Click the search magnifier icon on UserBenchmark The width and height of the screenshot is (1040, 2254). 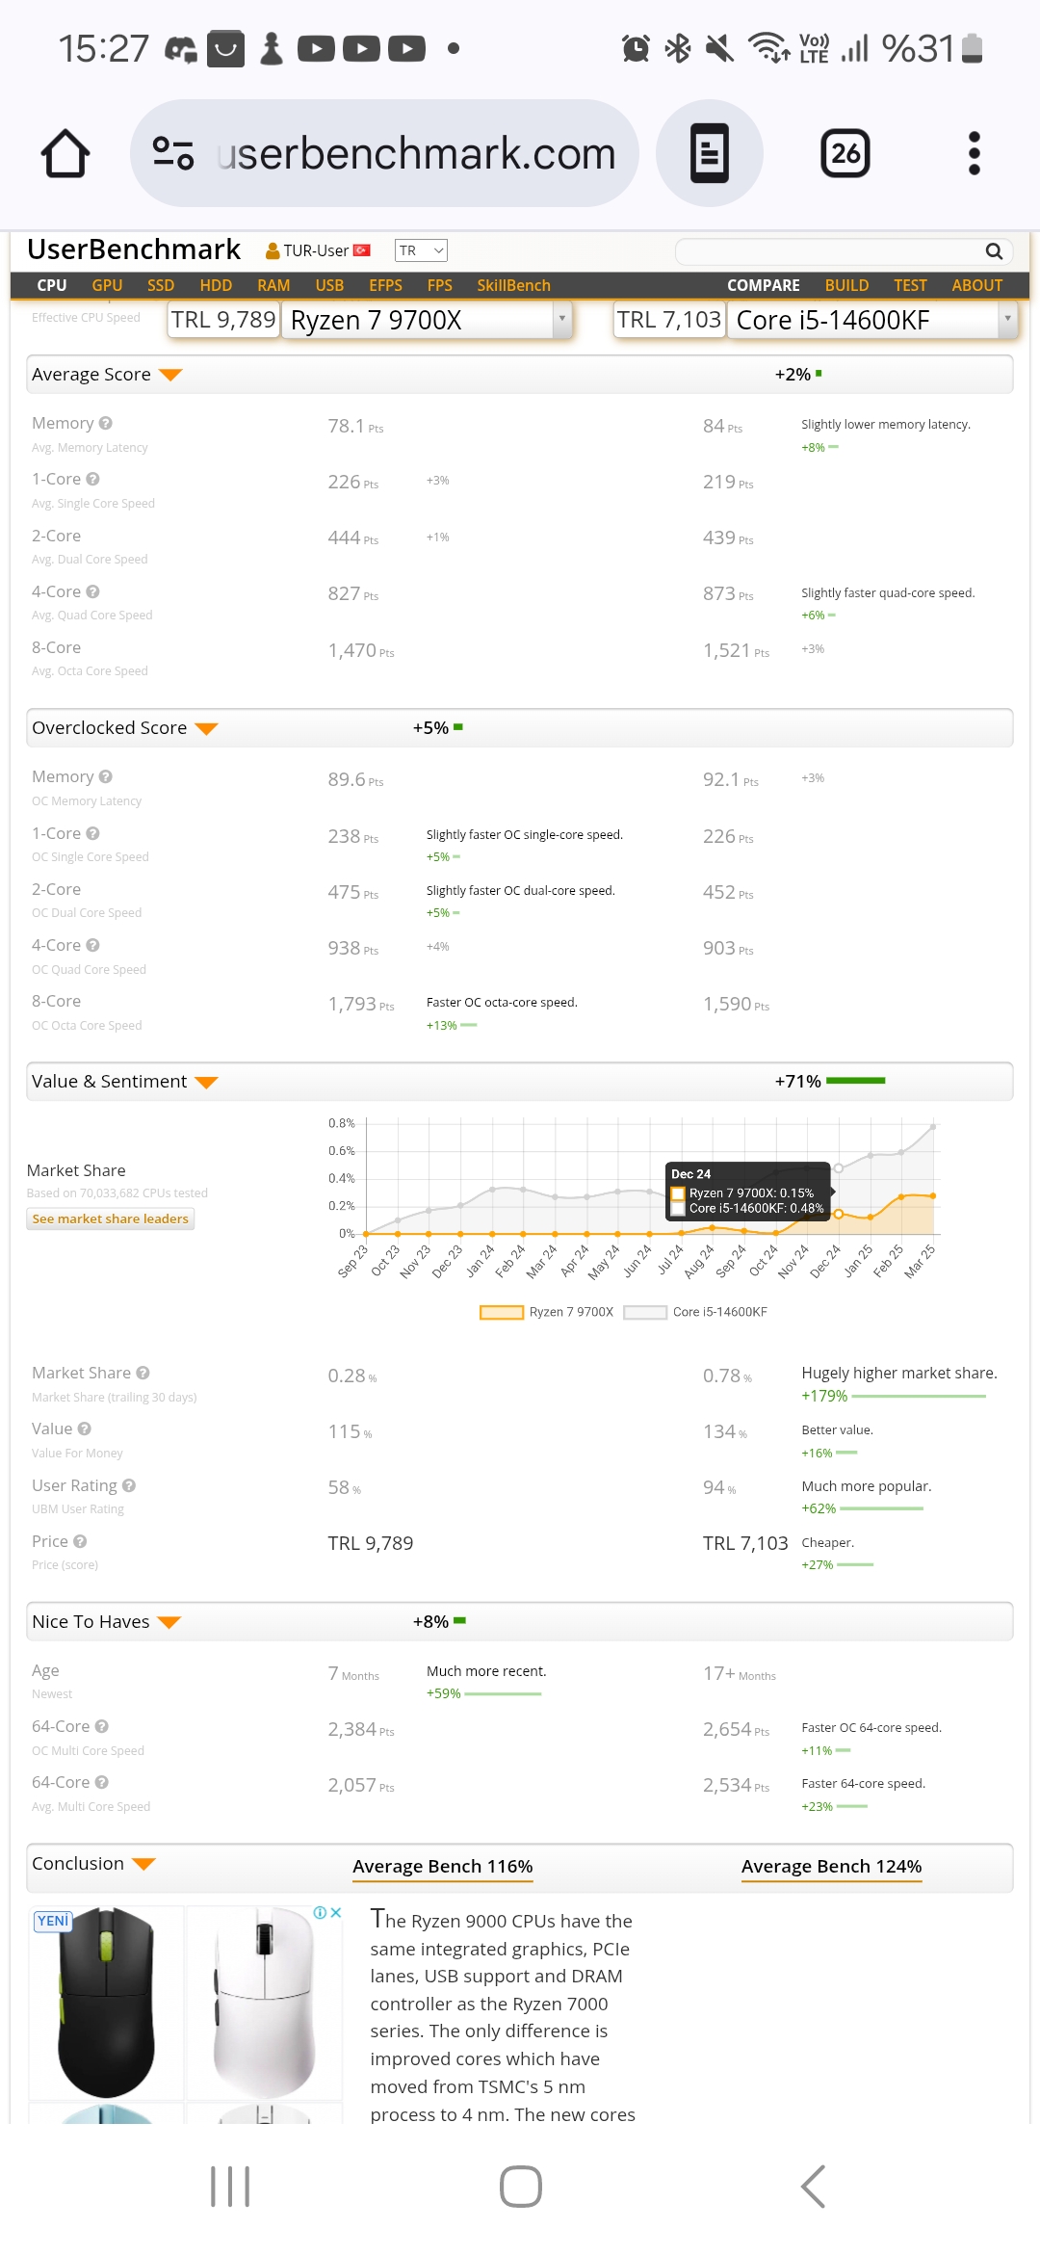[994, 251]
